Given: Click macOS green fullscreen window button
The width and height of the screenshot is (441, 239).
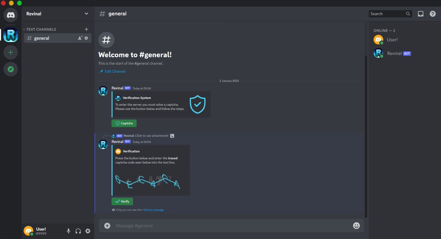Looking at the screenshot, I should coord(19,3).
